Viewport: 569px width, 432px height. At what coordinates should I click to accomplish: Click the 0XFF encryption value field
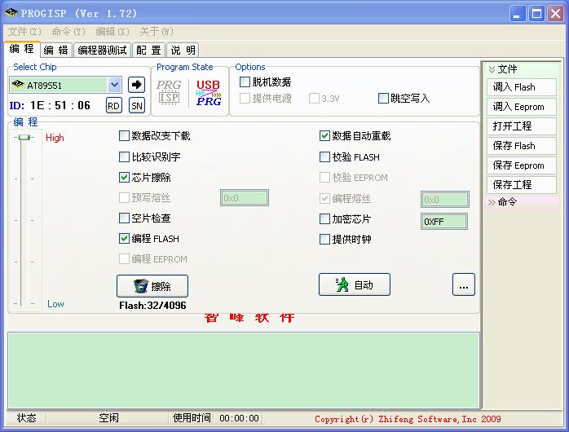(444, 221)
